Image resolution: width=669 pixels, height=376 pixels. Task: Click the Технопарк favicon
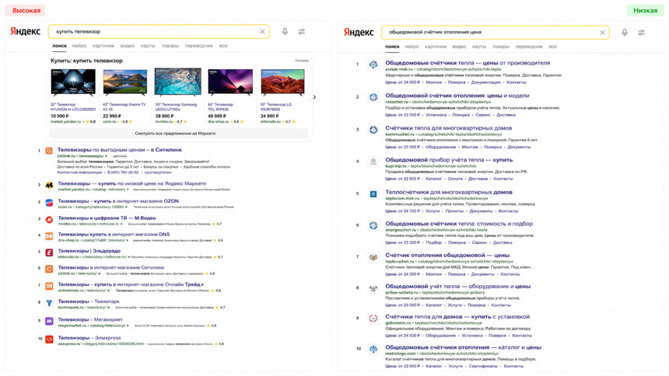[50, 303]
